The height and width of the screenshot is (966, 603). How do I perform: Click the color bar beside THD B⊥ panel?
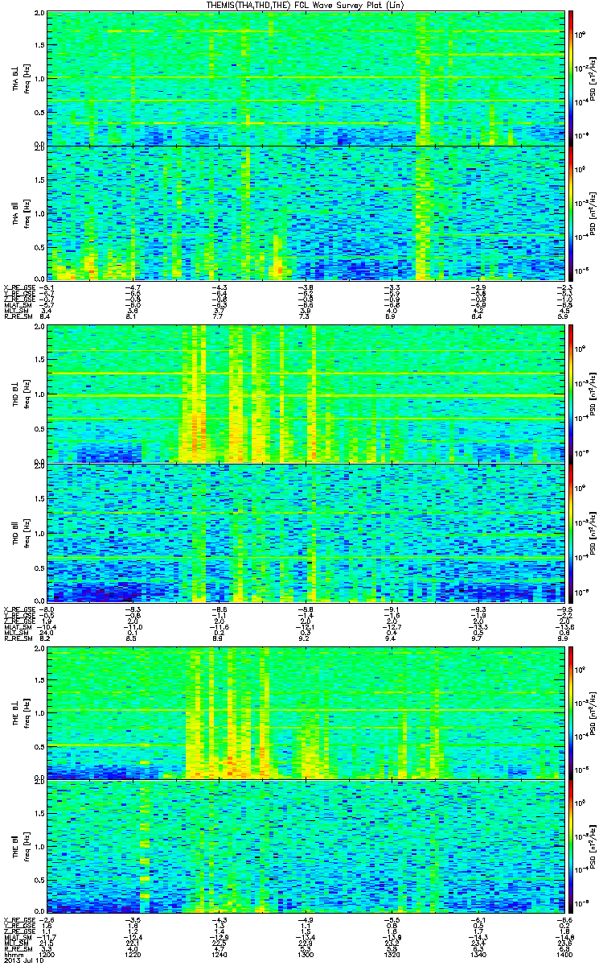point(570,394)
